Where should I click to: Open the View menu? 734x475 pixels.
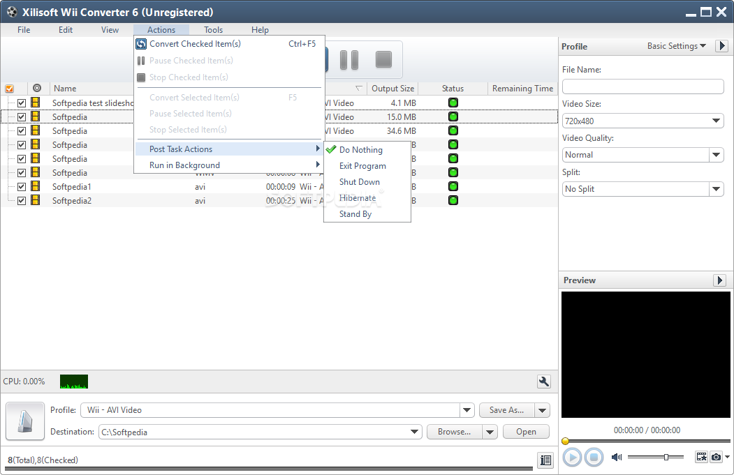point(110,30)
